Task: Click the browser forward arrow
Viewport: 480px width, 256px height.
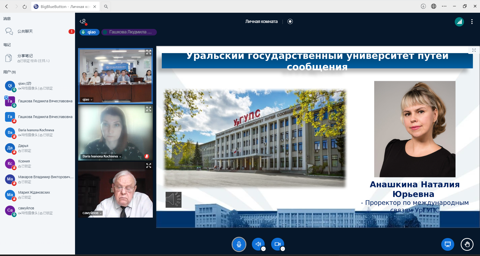Action: coord(16,6)
